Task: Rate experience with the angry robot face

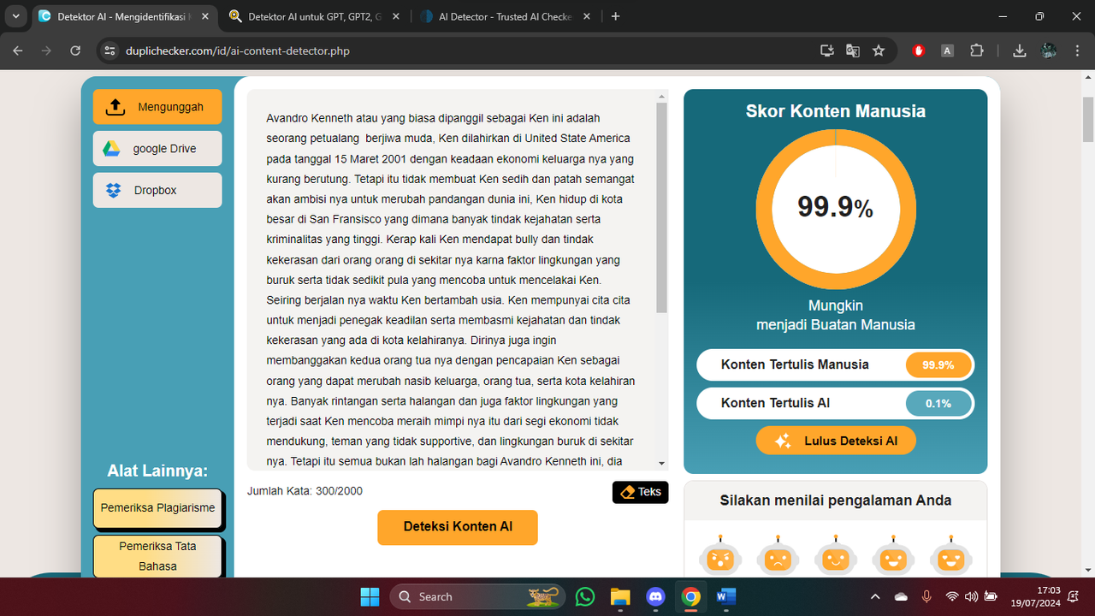Action: (x=720, y=556)
